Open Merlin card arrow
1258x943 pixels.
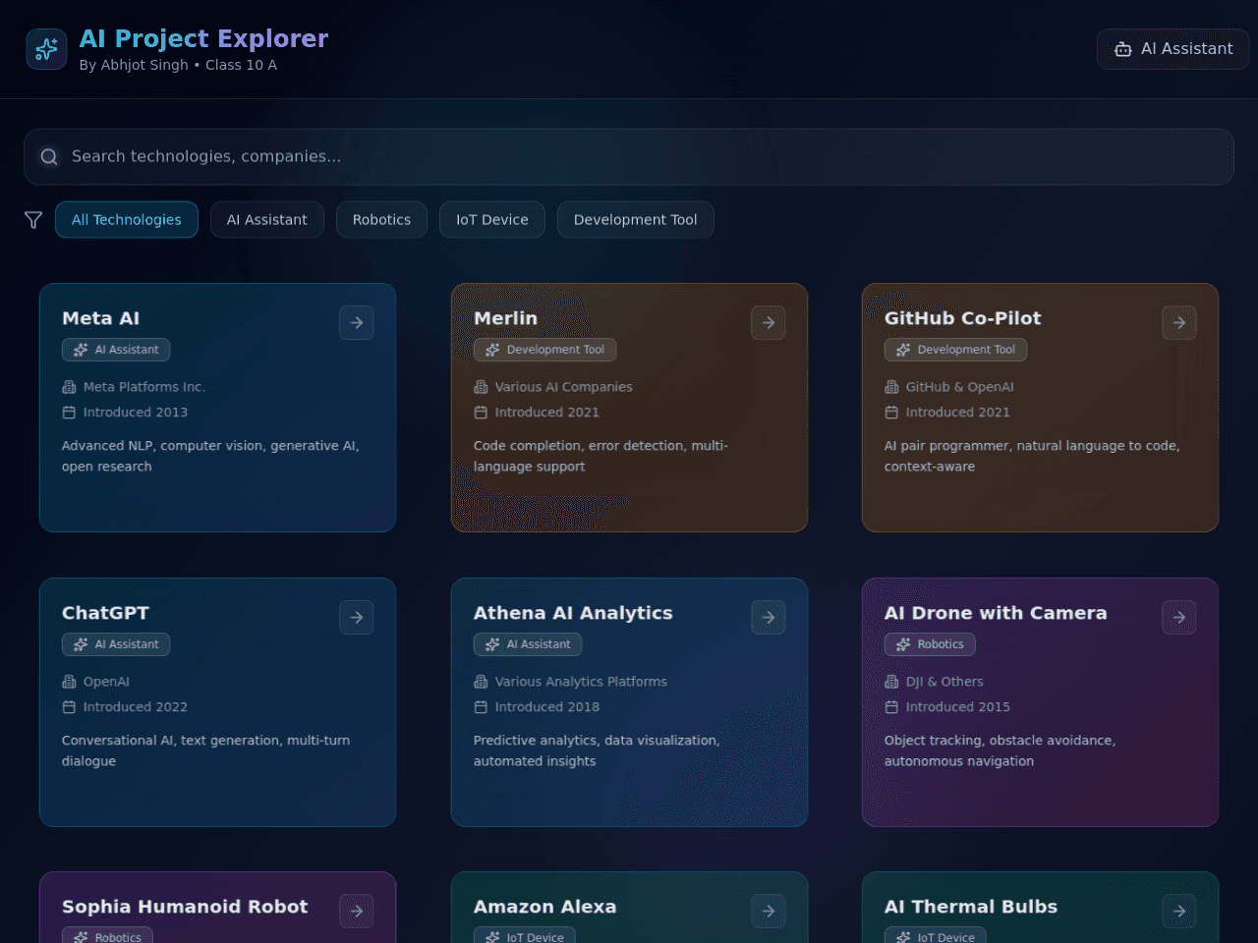click(x=769, y=322)
